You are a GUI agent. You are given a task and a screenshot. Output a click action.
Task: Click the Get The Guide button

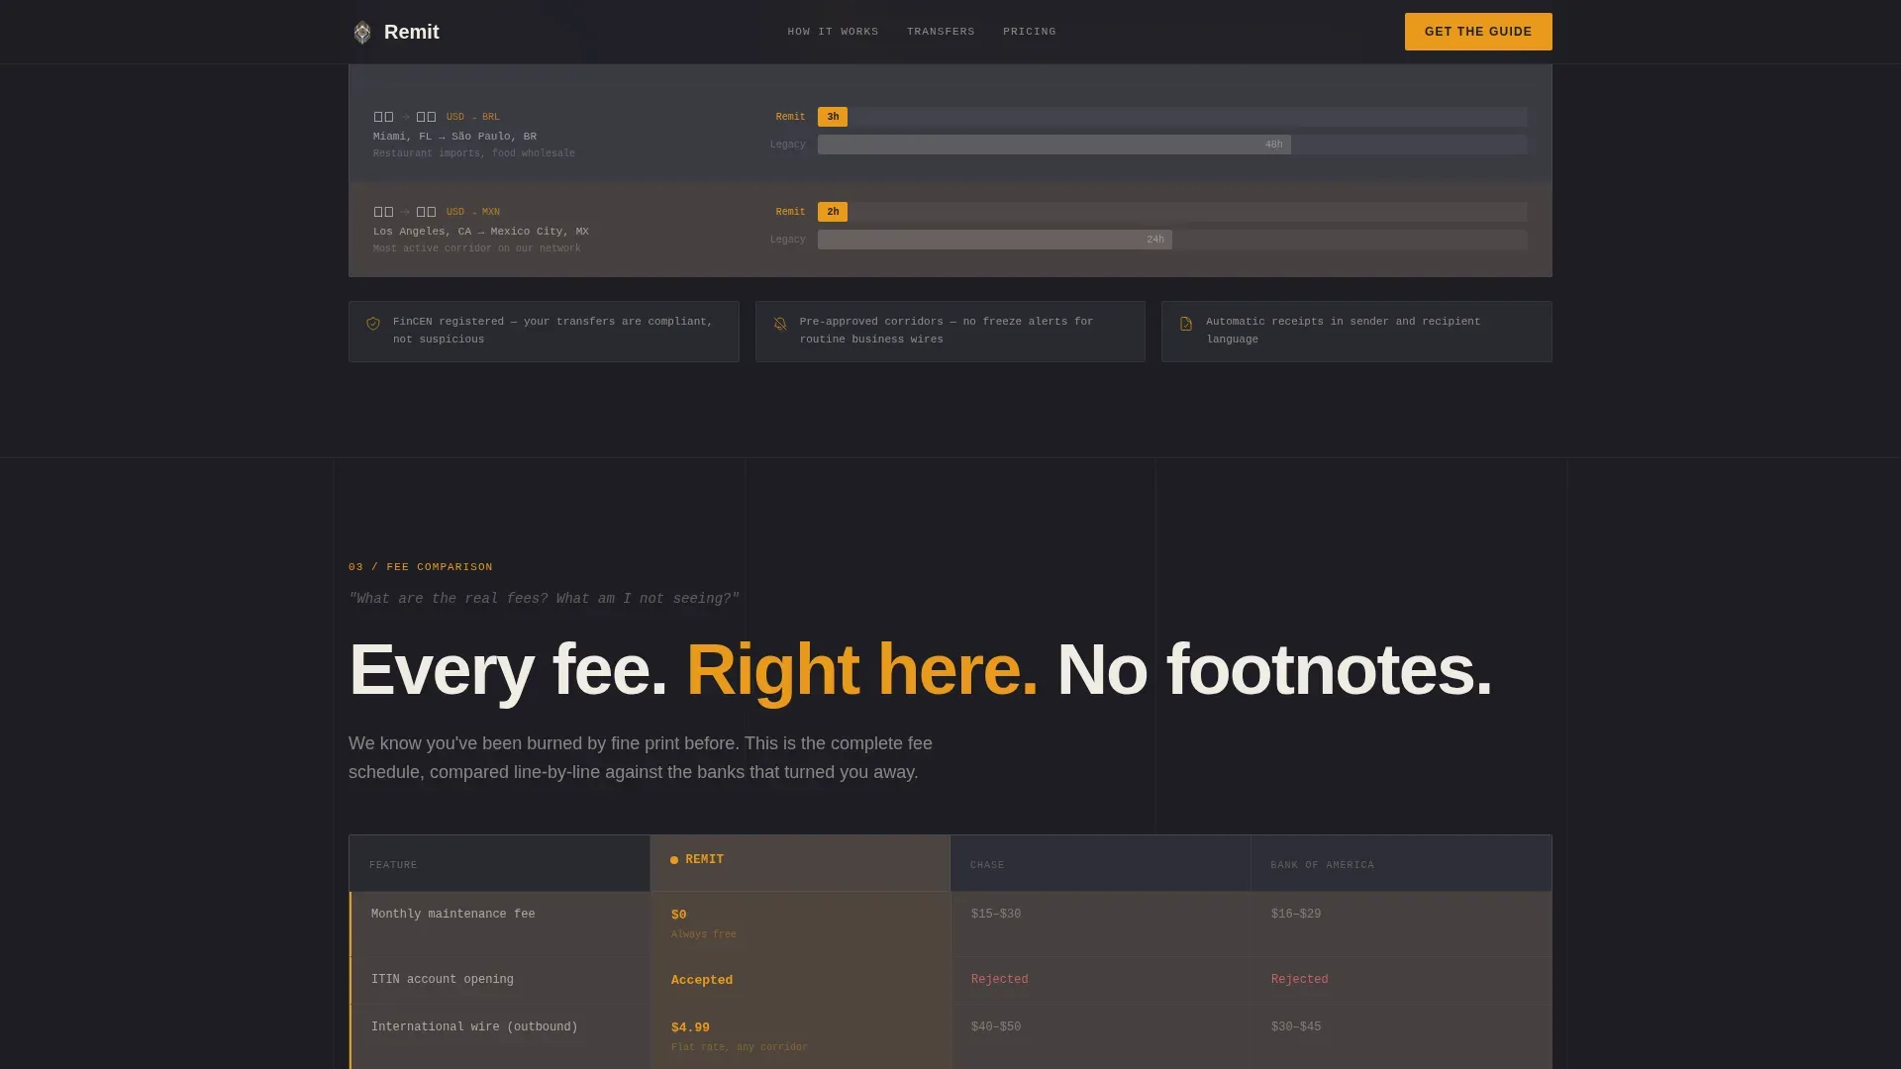tap(1478, 32)
